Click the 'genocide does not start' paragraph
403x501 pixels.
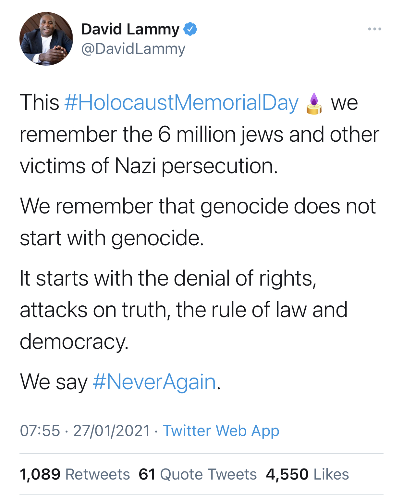pyautogui.click(x=198, y=222)
